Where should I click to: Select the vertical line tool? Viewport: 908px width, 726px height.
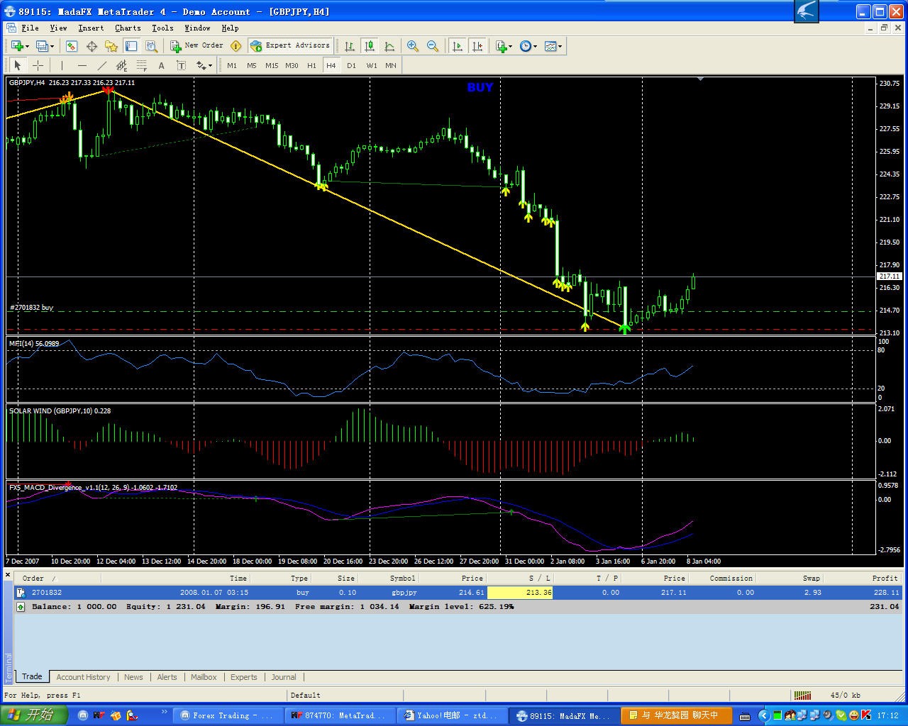[62, 65]
